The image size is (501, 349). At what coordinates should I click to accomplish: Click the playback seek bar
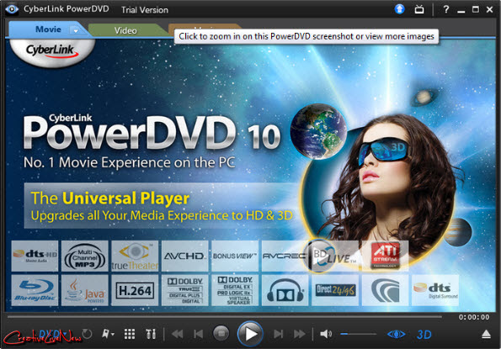(x=225, y=317)
